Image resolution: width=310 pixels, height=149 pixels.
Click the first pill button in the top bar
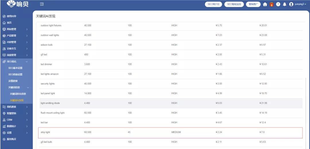214,4
